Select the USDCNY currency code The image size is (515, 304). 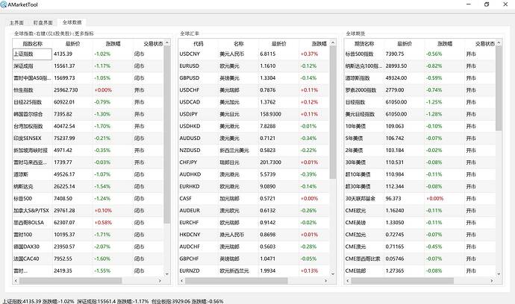click(190, 54)
